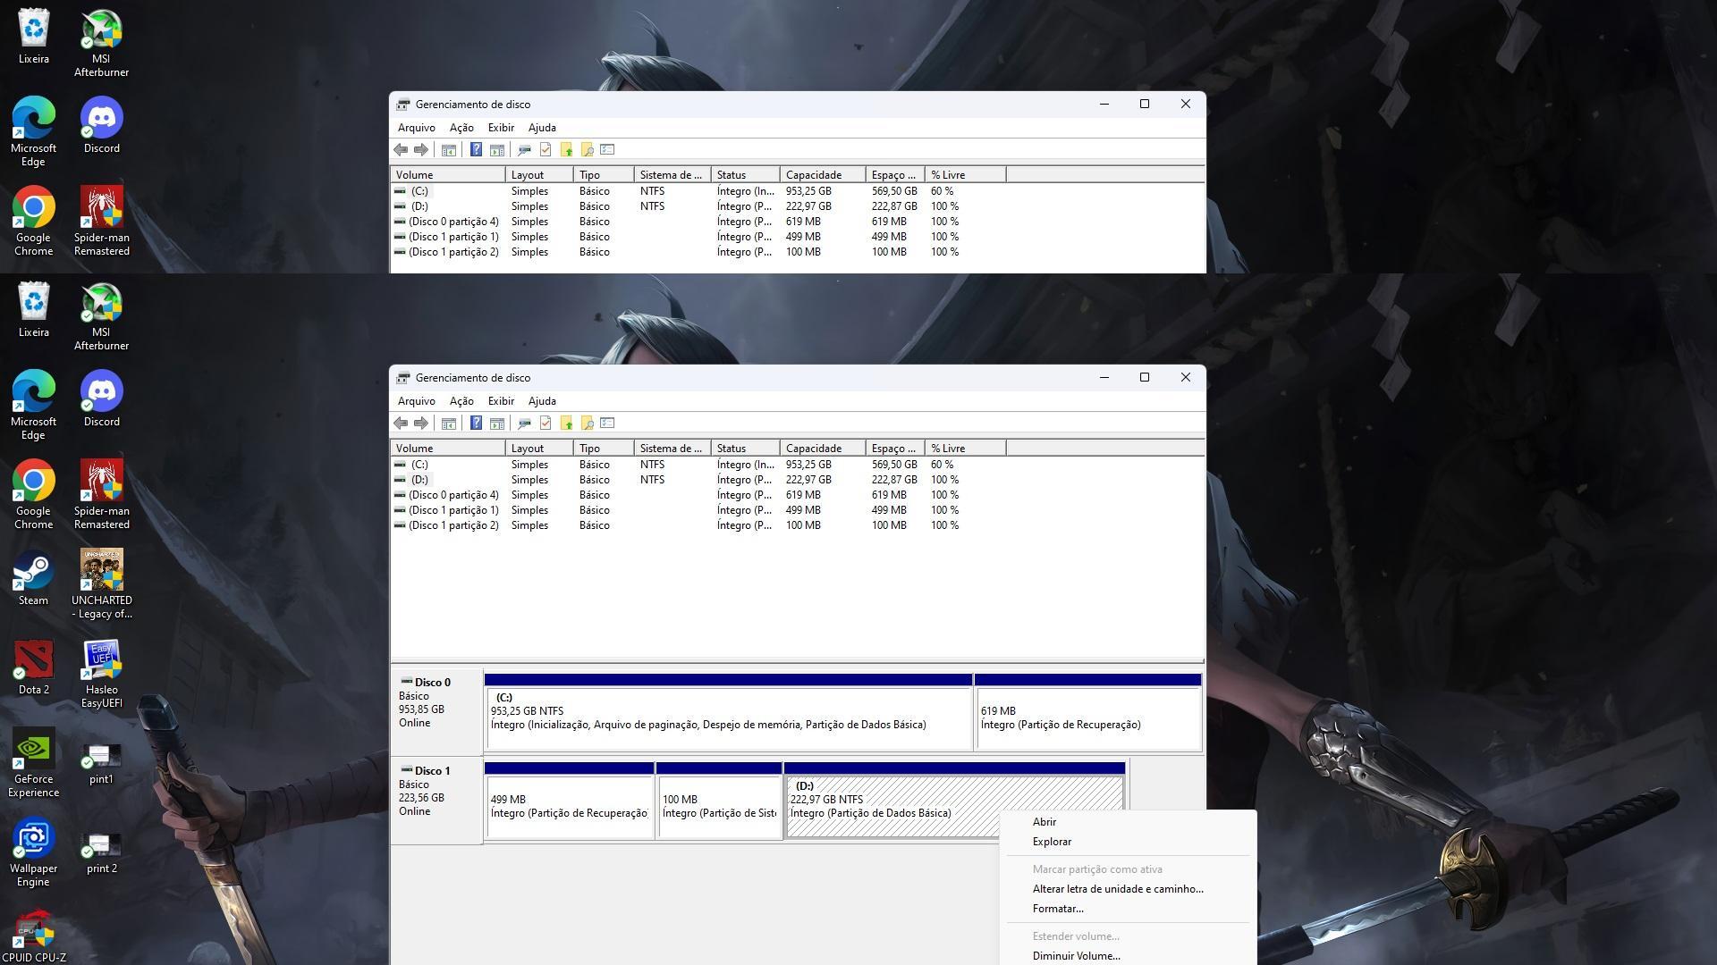Click folder with green arrow icon, lower toolbar
This screenshot has width=1717, height=965.
(566, 424)
